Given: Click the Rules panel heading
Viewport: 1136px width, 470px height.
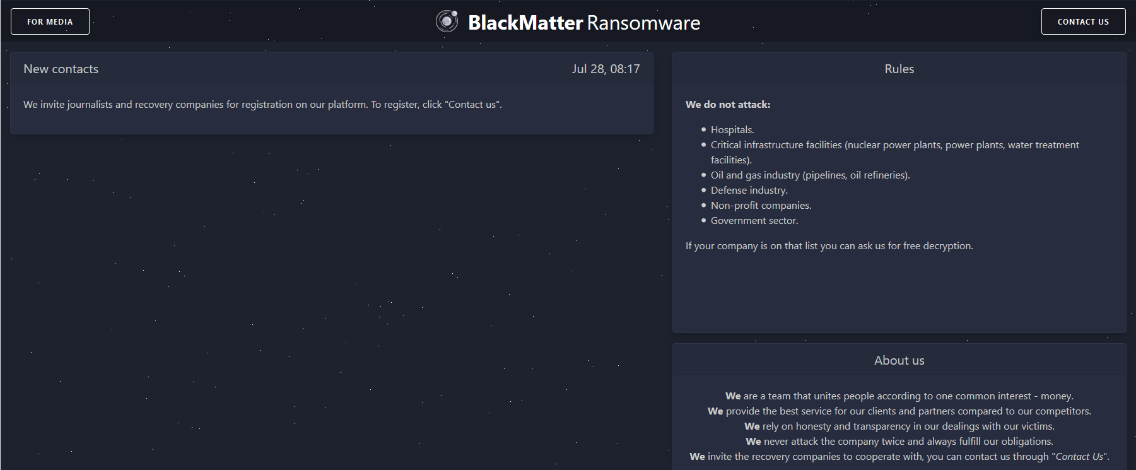Looking at the screenshot, I should 899,69.
